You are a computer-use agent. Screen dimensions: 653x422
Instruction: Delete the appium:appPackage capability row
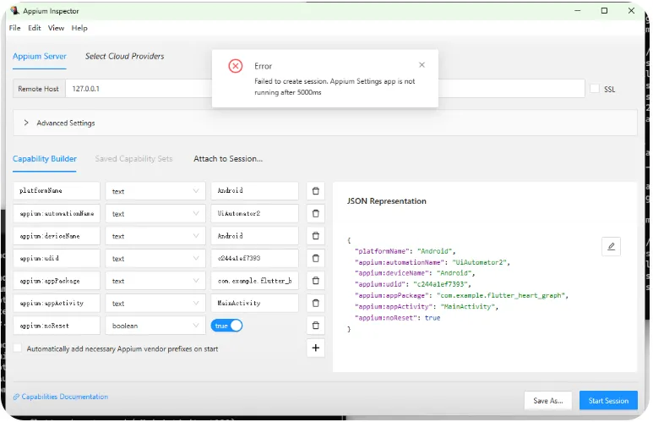pos(315,281)
